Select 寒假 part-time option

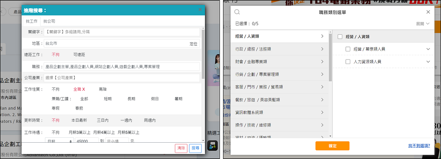(x=55, y=108)
